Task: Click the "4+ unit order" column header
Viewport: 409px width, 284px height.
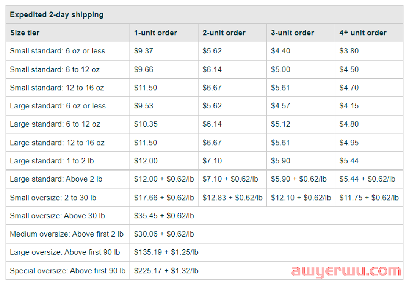Action: pos(363,33)
